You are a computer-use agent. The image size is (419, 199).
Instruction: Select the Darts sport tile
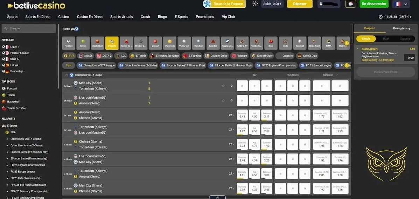(285, 43)
